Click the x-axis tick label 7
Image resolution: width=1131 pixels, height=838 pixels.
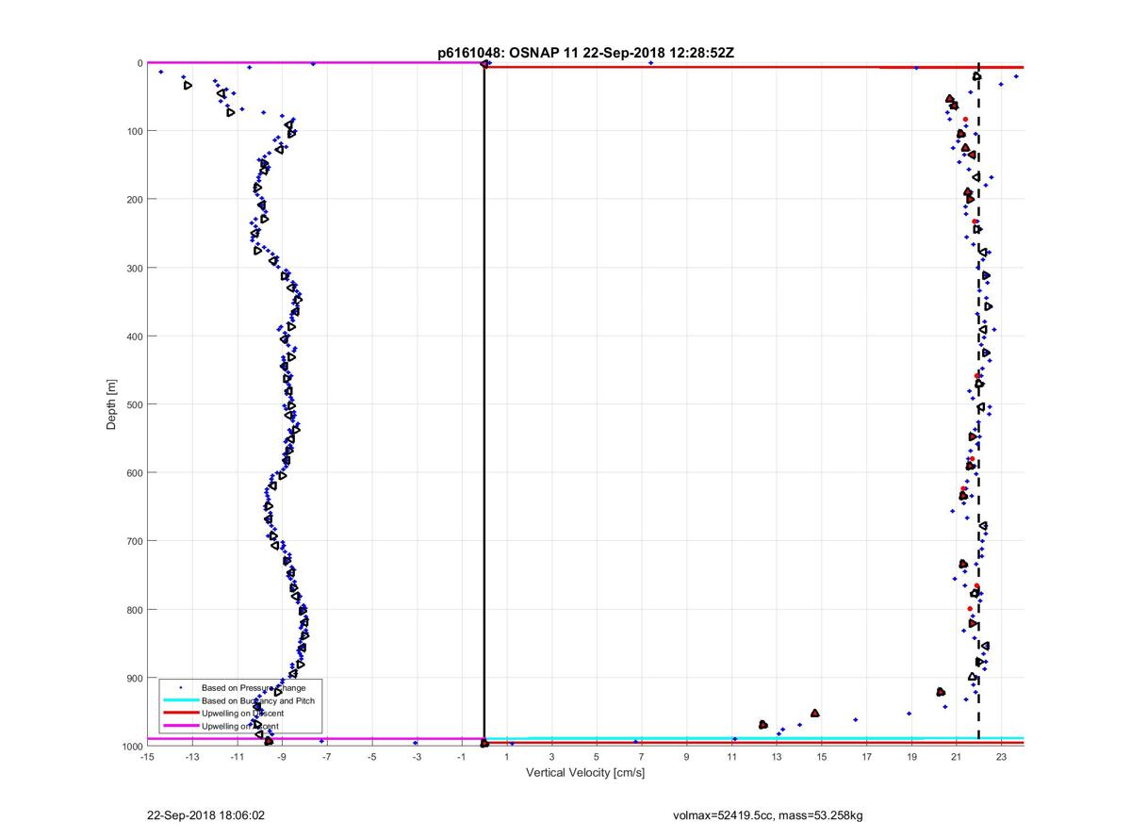click(x=642, y=757)
